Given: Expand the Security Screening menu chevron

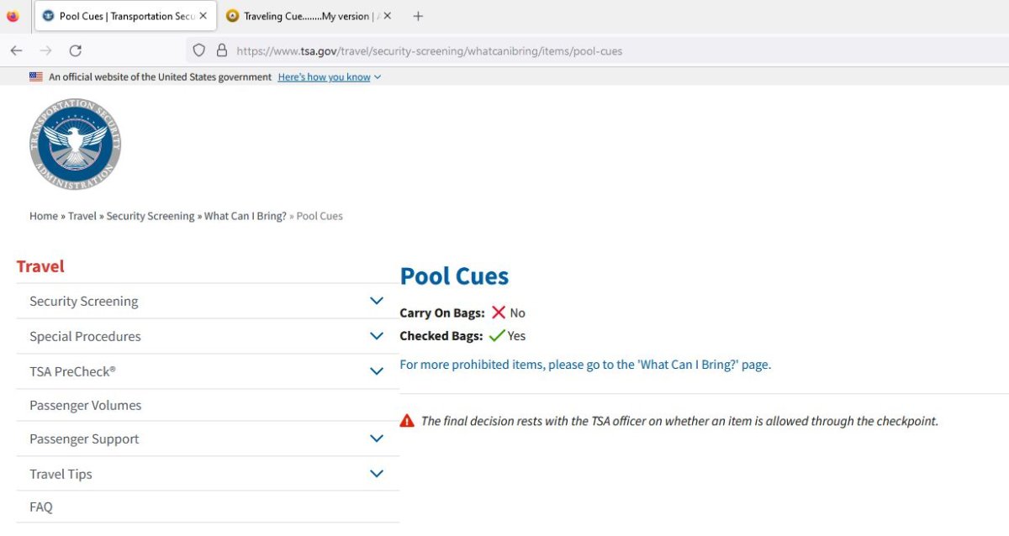Looking at the screenshot, I should [x=377, y=301].
